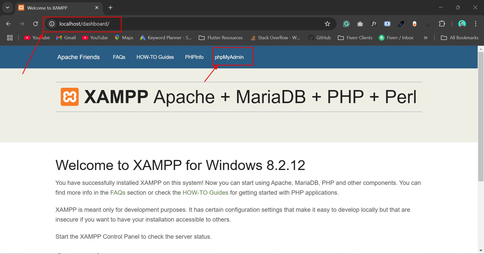Click the view site information icon
The width and height of the screenshot is (484, 254).
click(52, 24)
